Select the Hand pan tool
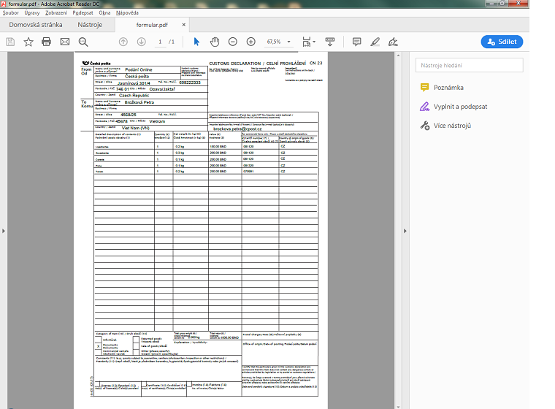555x409 pixels. coord(215,42)
